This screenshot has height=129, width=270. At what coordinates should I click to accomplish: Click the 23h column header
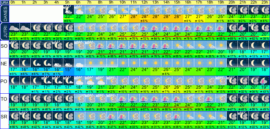point(265,2)
